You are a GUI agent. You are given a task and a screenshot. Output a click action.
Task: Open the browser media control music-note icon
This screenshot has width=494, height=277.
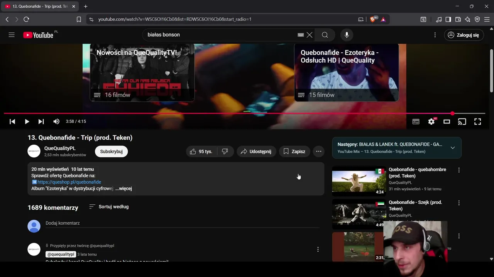(439, 19)
